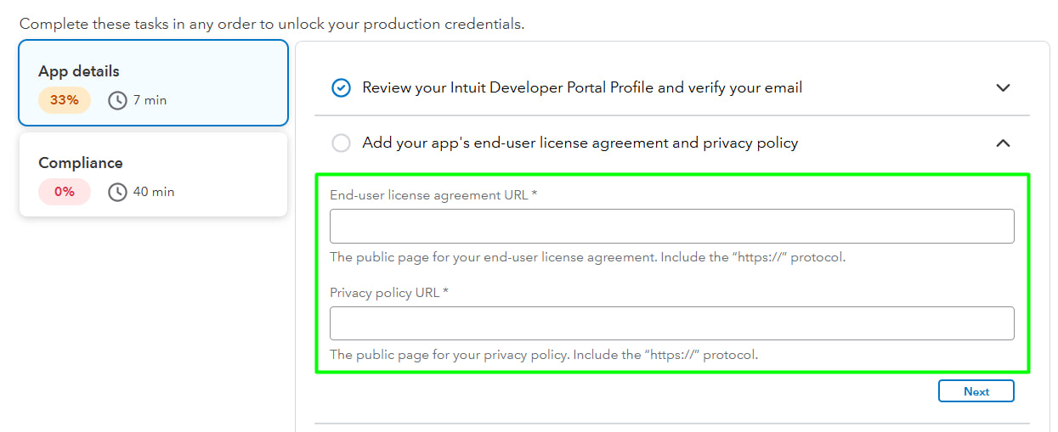The height and width of the screenshot is (432, 1058).
Task: Click the End-user license agreement URL label
Action: tap(433, 195)
